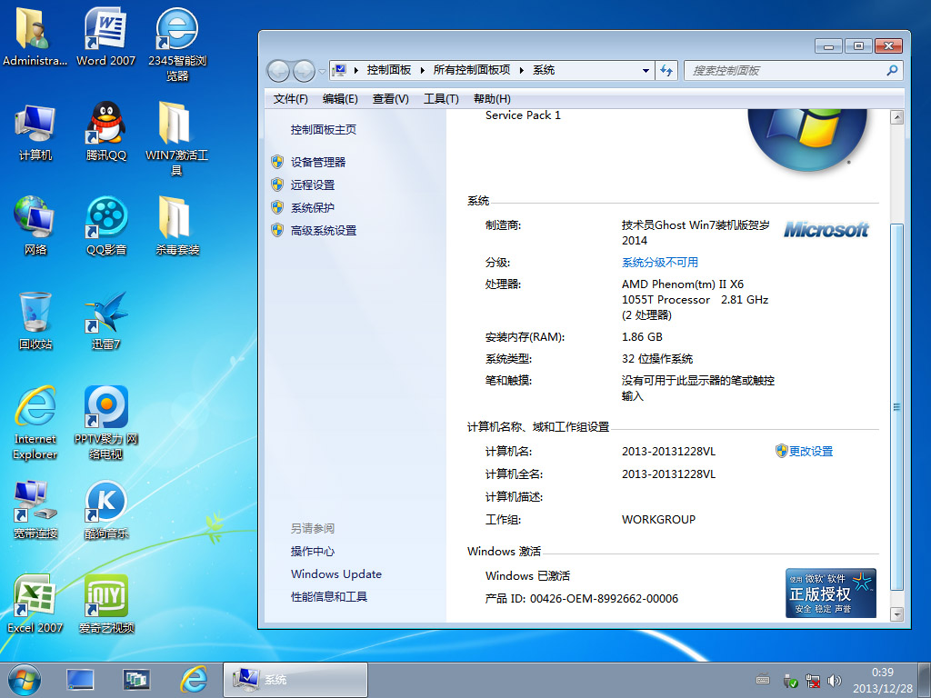The image size is (931, 698).
Task: Launch the QQ影音 desktop shortcut
Action: 105,226
